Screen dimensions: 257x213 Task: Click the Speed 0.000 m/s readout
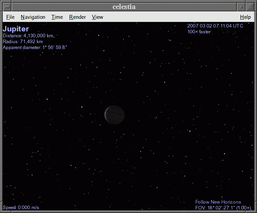coord(21,208)
